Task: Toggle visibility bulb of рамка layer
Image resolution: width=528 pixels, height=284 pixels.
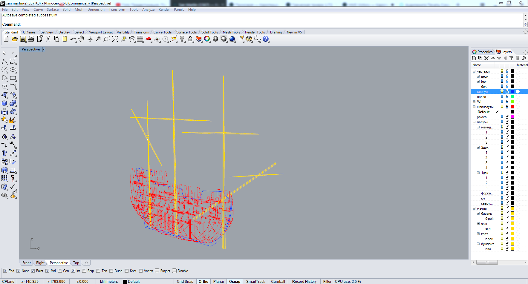Action: click(502, 117)
